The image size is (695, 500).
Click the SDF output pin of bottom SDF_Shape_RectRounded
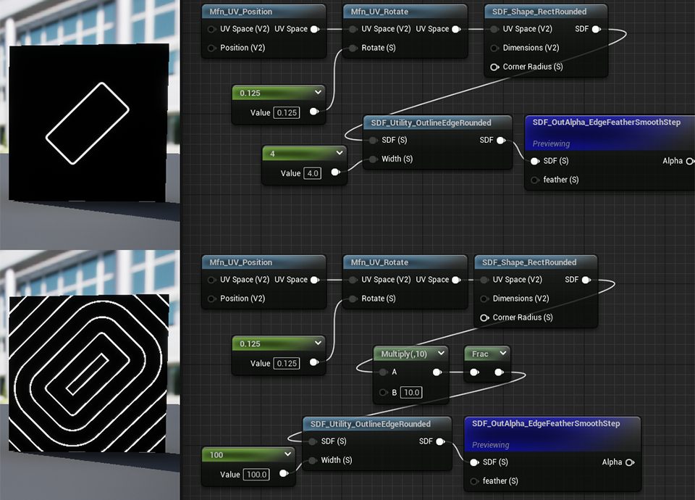pyautogui.click(x=586, y=280)
